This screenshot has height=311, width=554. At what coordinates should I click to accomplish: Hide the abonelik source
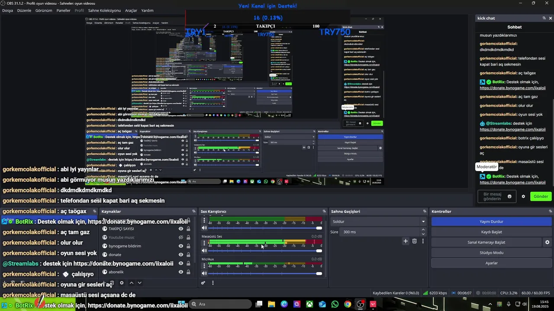click(181, 272)
